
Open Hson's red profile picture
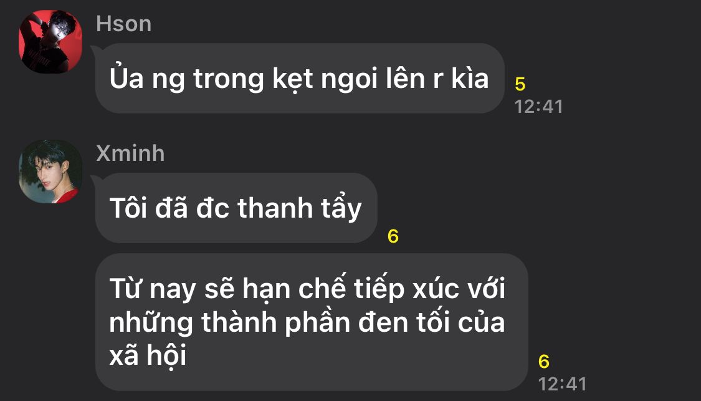click(50, 42)
